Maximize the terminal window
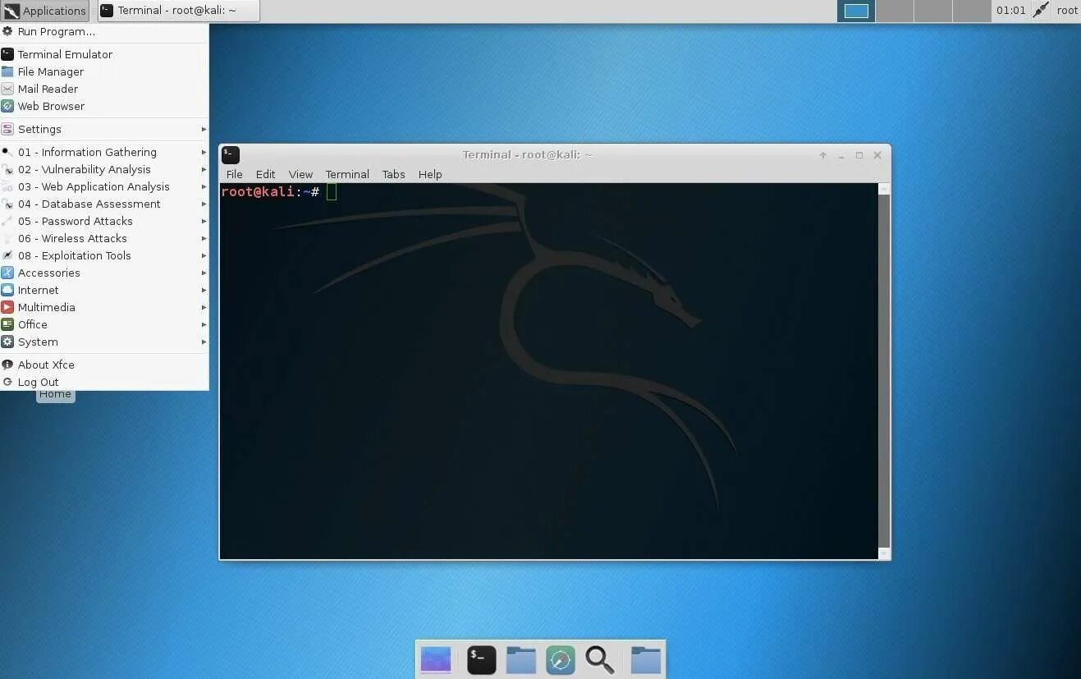 859,155
